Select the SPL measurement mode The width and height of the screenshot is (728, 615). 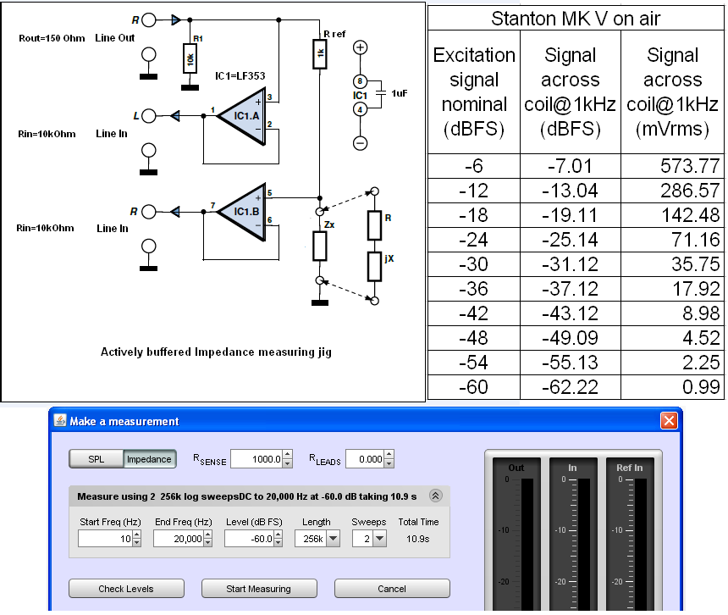pyautogui.click(x=97, y=459)
